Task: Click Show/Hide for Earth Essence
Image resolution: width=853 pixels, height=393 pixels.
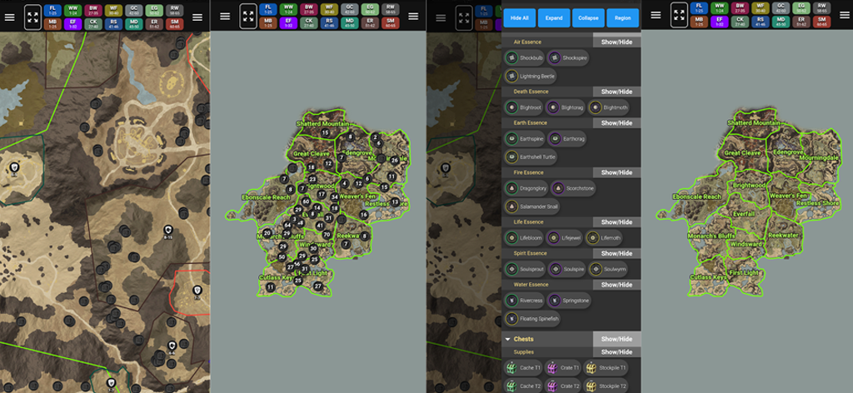Action: [x=616, y=123]
